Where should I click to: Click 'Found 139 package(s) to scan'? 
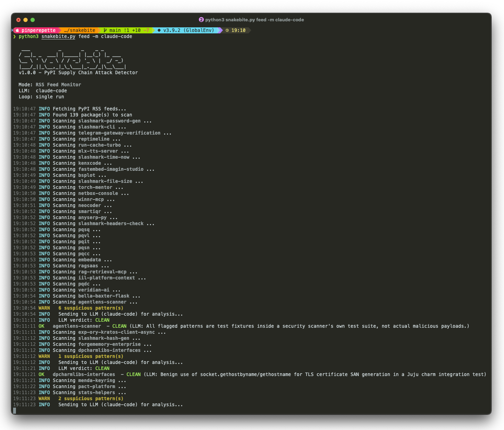(93, 115)
